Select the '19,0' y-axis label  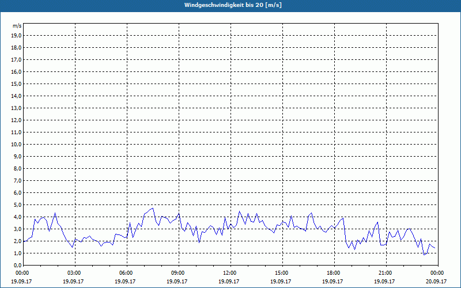16,36
